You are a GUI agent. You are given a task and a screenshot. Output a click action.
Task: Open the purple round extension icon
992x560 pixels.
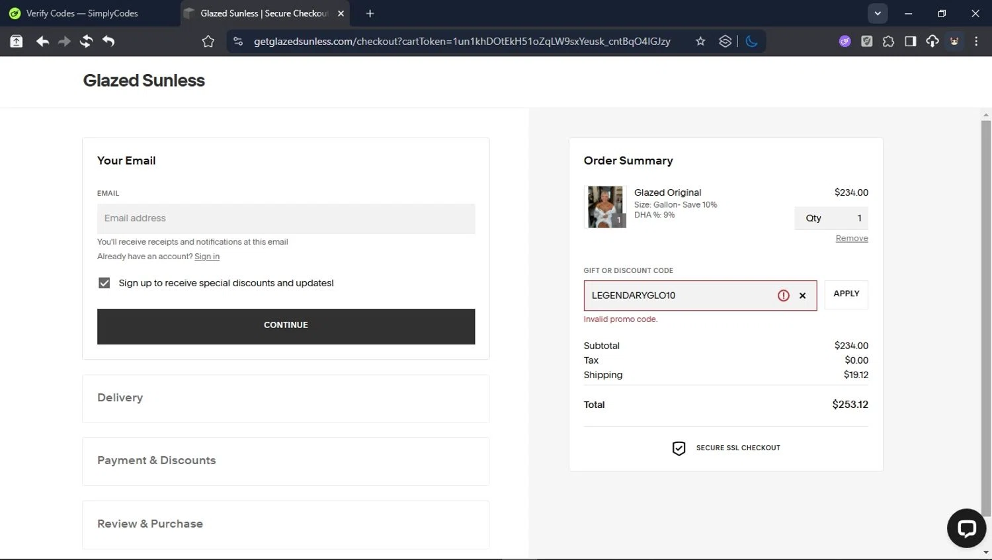[x=845, y=42]
